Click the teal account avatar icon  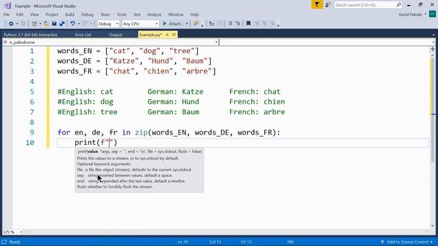(433, 14)
